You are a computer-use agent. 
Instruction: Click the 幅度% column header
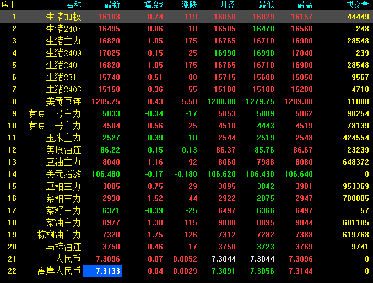pos(153,5)
